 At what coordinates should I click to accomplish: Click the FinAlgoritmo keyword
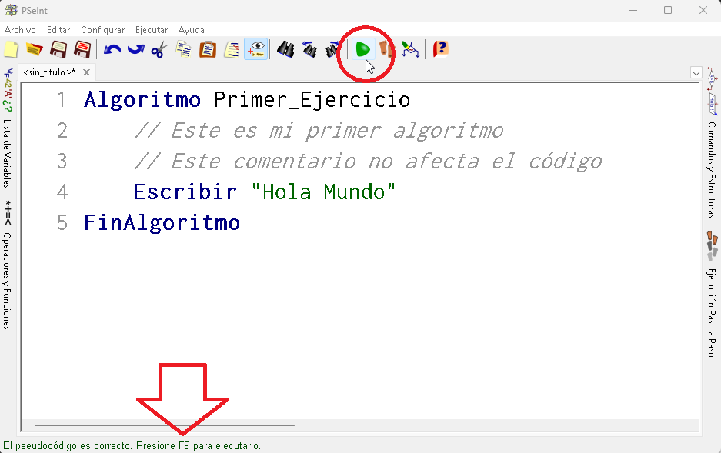click(162, 223)
